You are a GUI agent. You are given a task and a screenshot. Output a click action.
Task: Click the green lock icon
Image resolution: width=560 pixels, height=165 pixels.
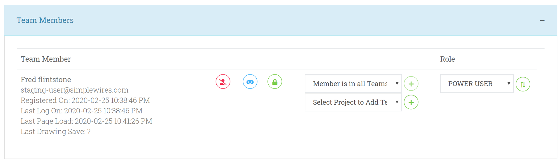pos(275,82)
